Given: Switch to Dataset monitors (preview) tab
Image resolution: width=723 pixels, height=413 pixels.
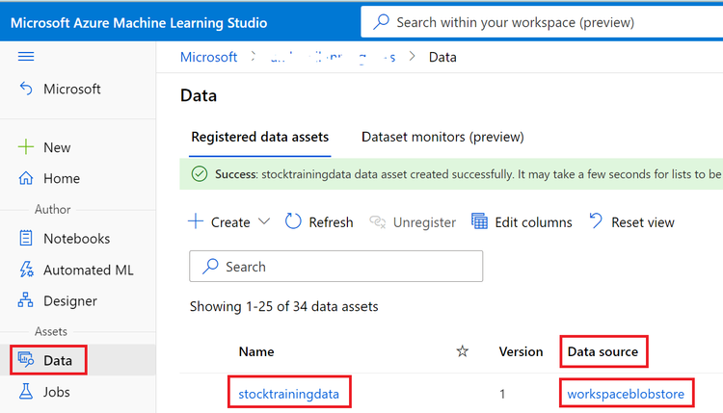Looking at the screenshot, I should (442, 137).
